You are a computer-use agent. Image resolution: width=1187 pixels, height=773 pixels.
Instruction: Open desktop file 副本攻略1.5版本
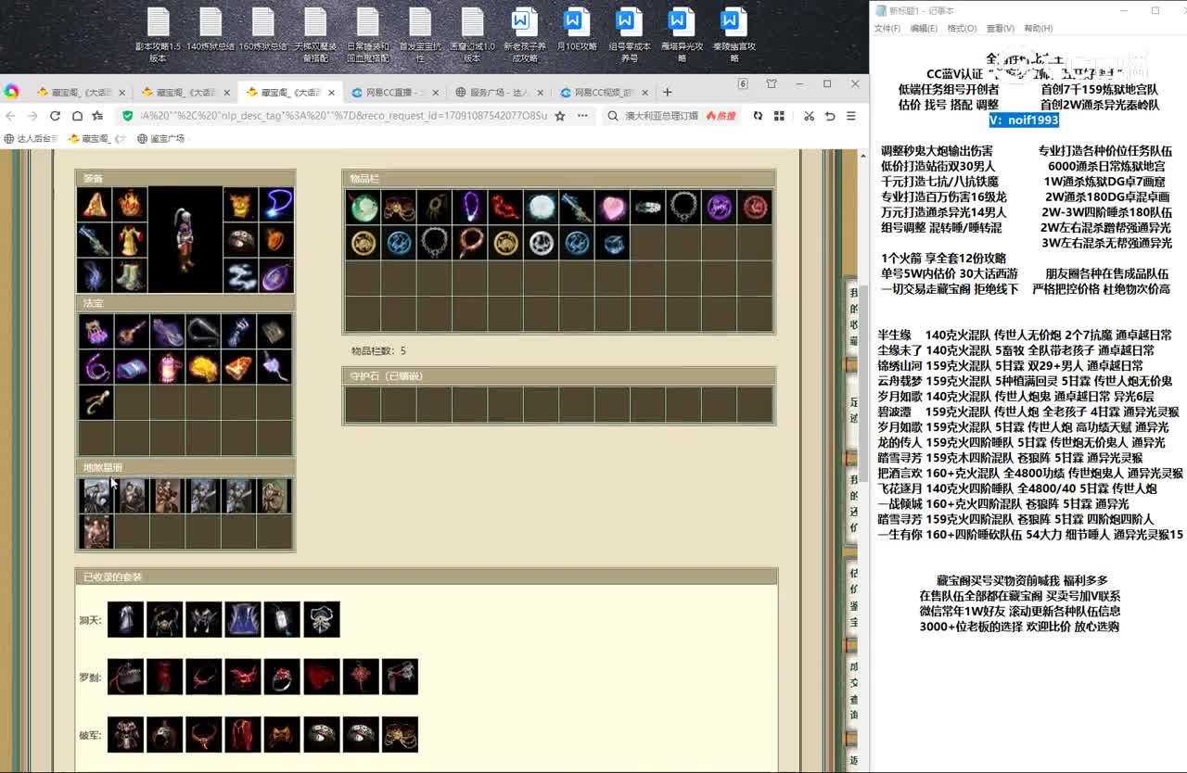pyautogui.click(x=158, y=34)
